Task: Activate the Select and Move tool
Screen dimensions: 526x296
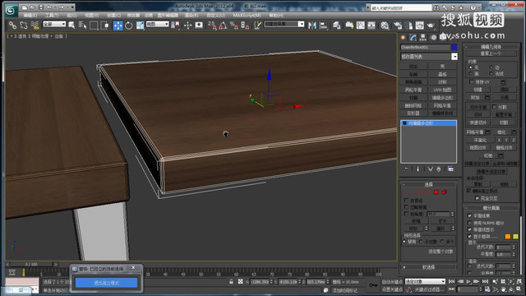Action: point(118,25)
